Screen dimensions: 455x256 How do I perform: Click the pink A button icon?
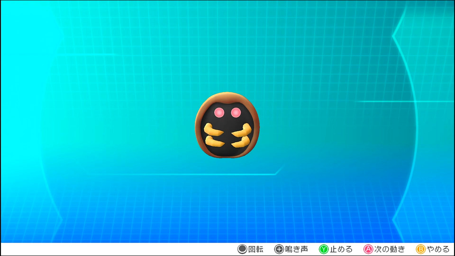click(368, 249)
